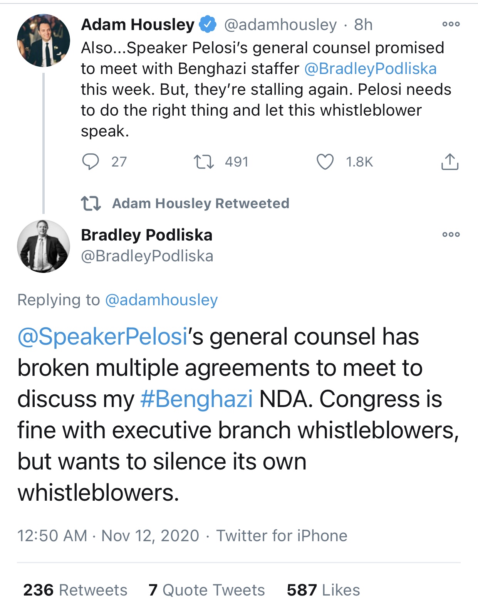
Task: Tap the Twitter for iPhone source label
Action: [282, 535]
